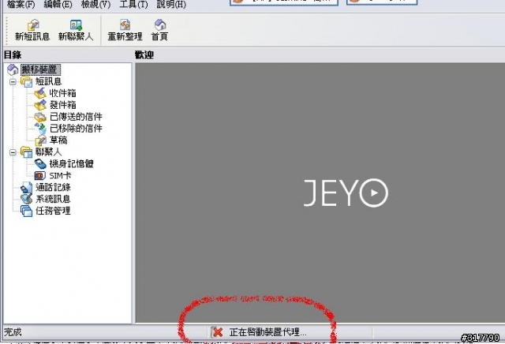Click the 已傳送的信件 icon
505x344 pixels.
click(x=40, y=117)
